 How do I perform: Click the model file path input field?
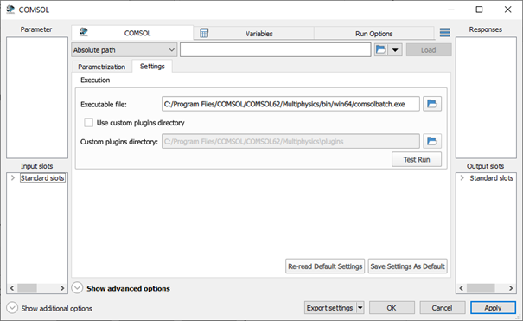click(x=276, y=50)
